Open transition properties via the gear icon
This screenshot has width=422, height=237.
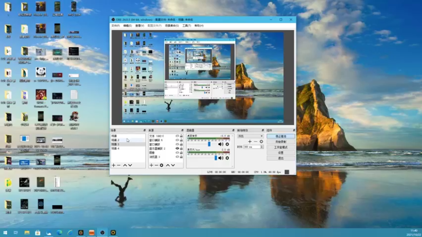261,142
